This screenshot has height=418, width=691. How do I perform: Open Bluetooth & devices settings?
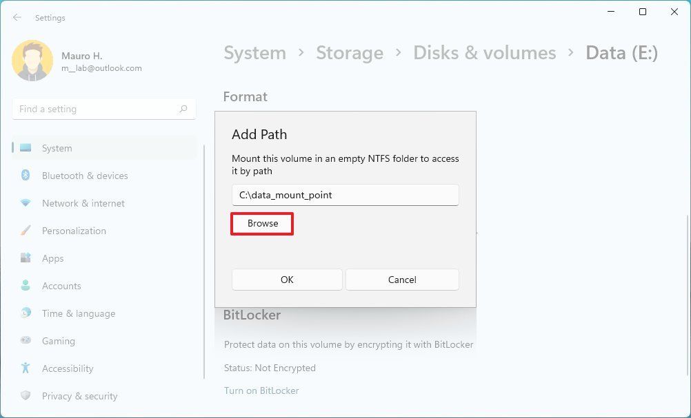[84, 176]
